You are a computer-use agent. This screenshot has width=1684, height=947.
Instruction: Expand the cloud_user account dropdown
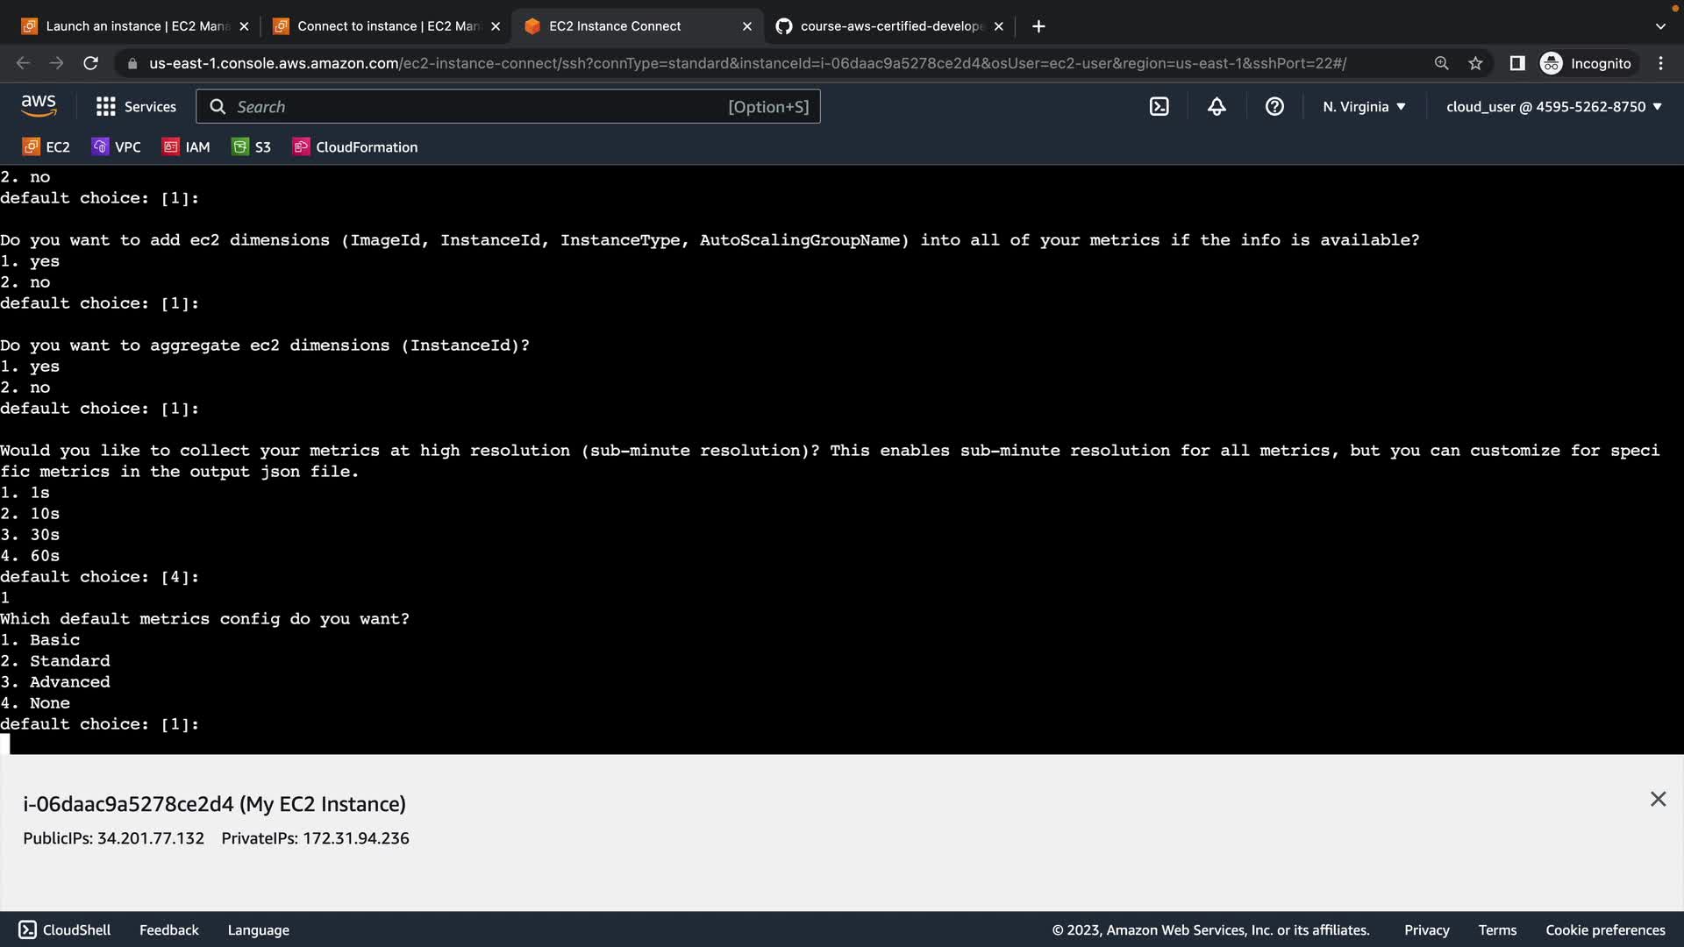click(x=1553, y=107)
